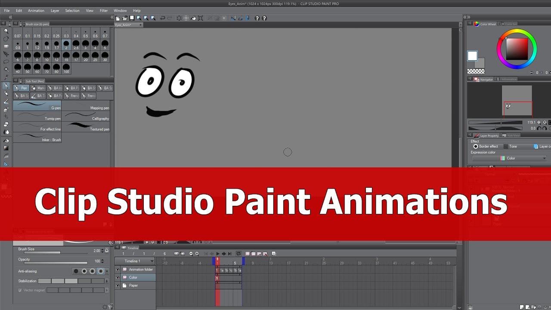
Task: Open the File menu
Action: (7, 10)
